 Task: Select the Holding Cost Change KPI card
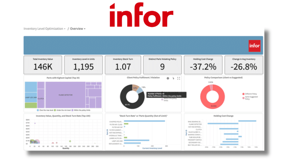tap(202, 65)
